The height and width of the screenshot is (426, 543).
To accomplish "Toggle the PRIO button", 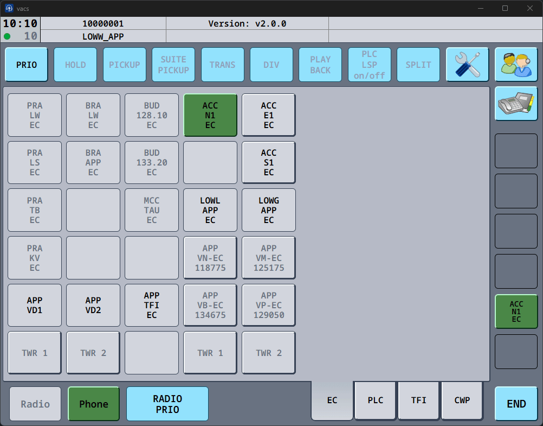I will pos(27,65).
